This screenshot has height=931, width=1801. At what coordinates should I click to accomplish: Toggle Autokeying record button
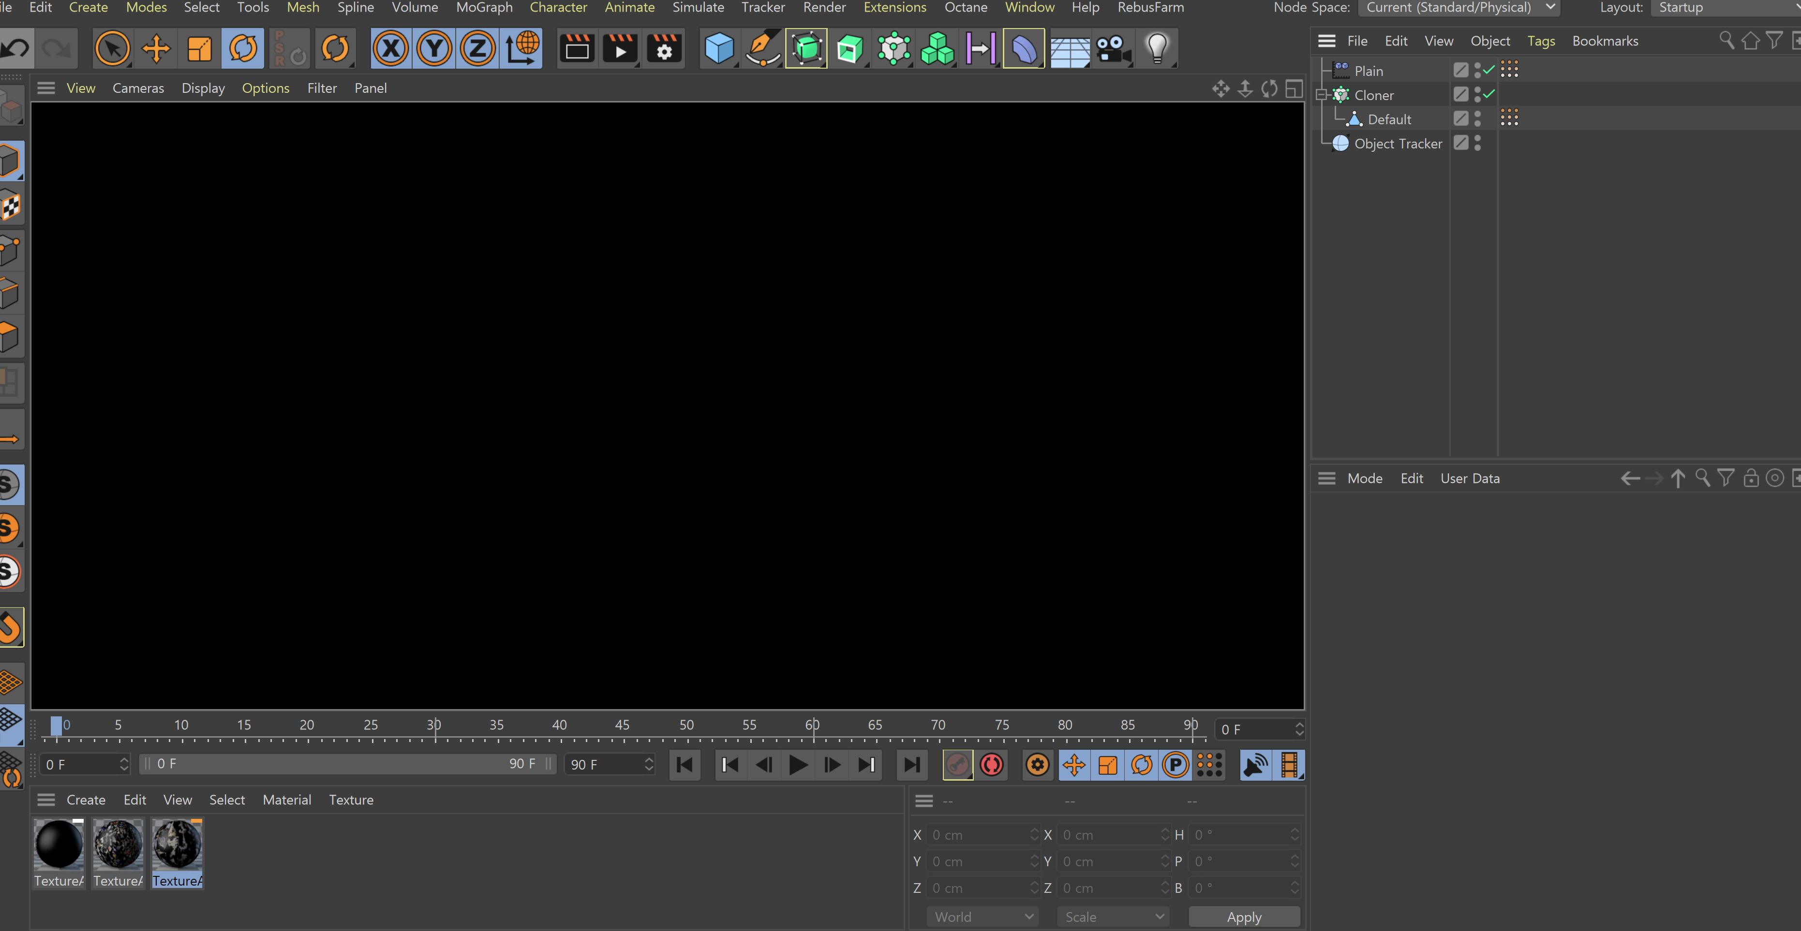tap(991, 765)
